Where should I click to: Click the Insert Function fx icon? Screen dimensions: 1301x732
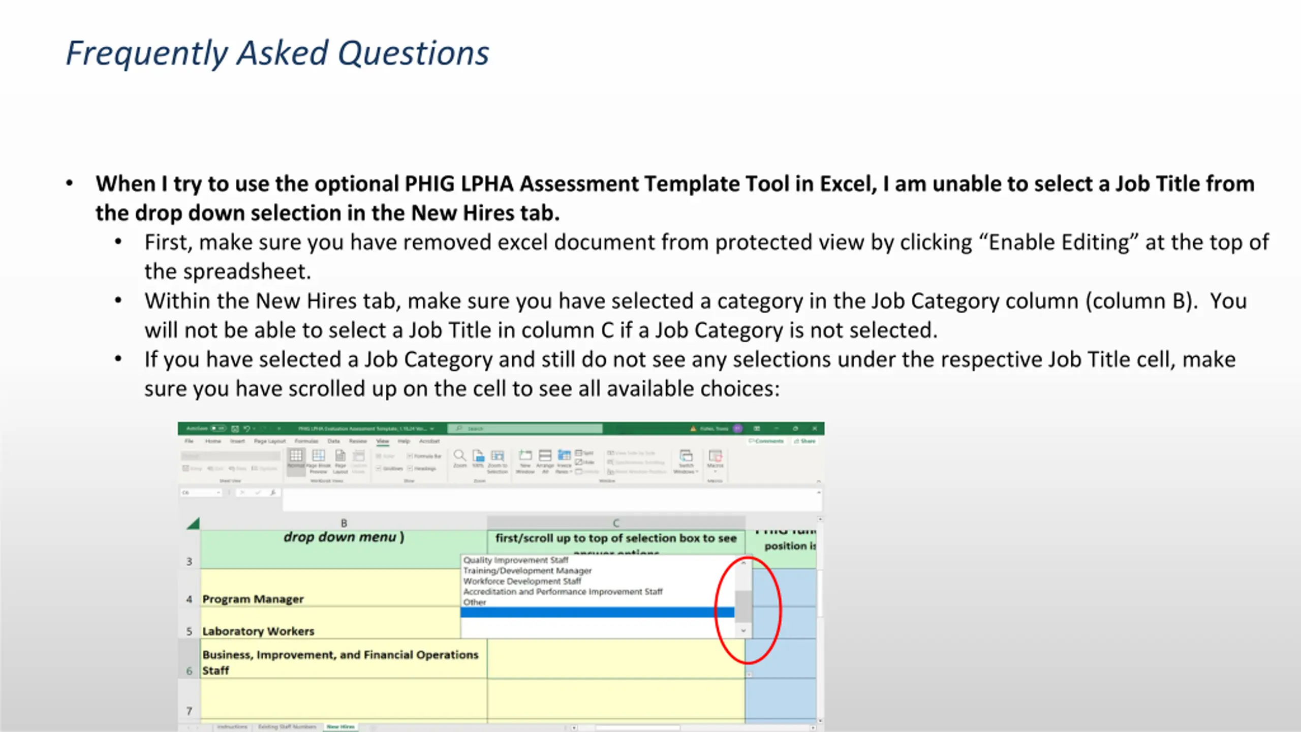tap(273, 493)
